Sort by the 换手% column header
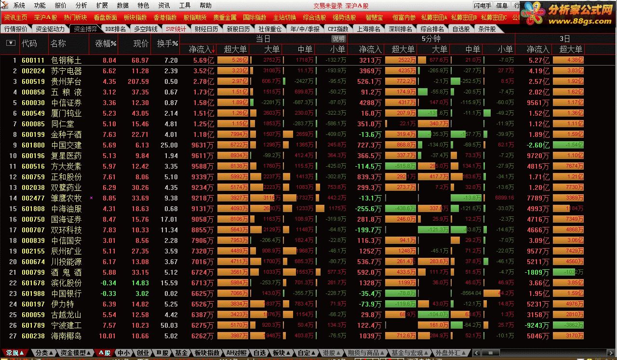Viewport: 617px width, 360px height. pos(167,43)
